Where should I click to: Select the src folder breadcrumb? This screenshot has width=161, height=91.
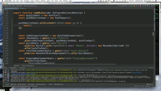click(14, 6)
